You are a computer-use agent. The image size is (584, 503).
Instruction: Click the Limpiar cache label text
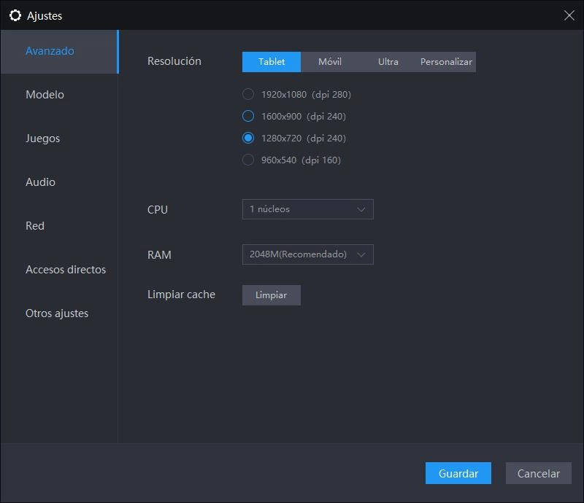pyautogui.click(x=181, y=295)
